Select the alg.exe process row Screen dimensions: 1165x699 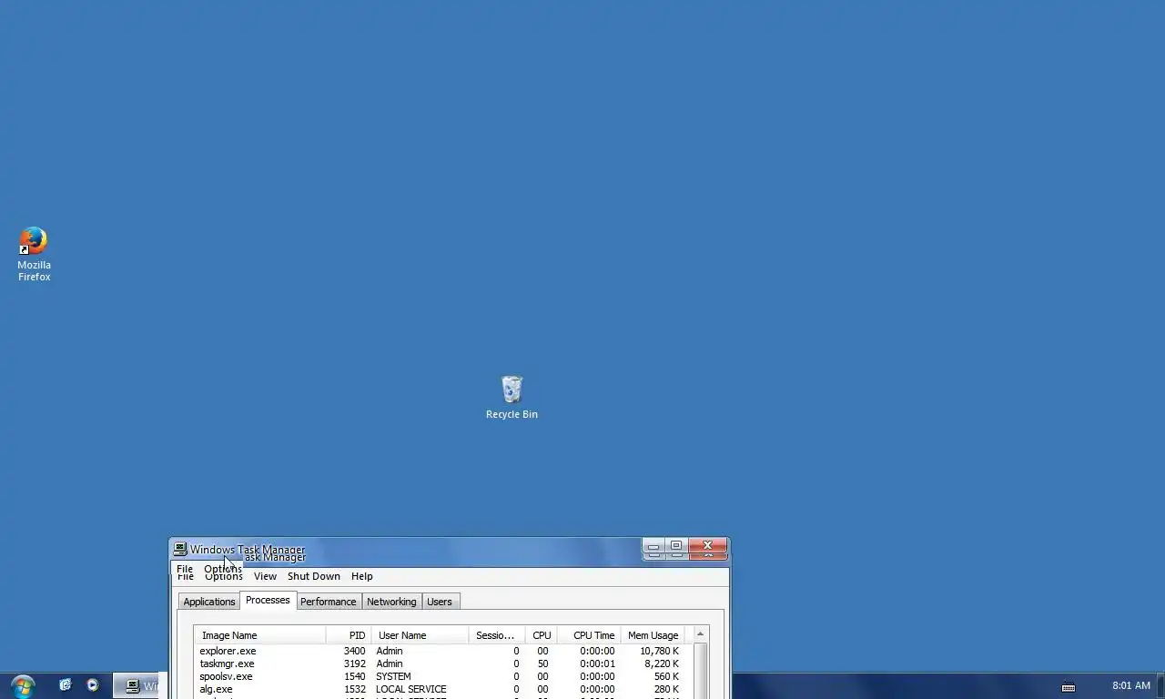[x=442, y=689]
